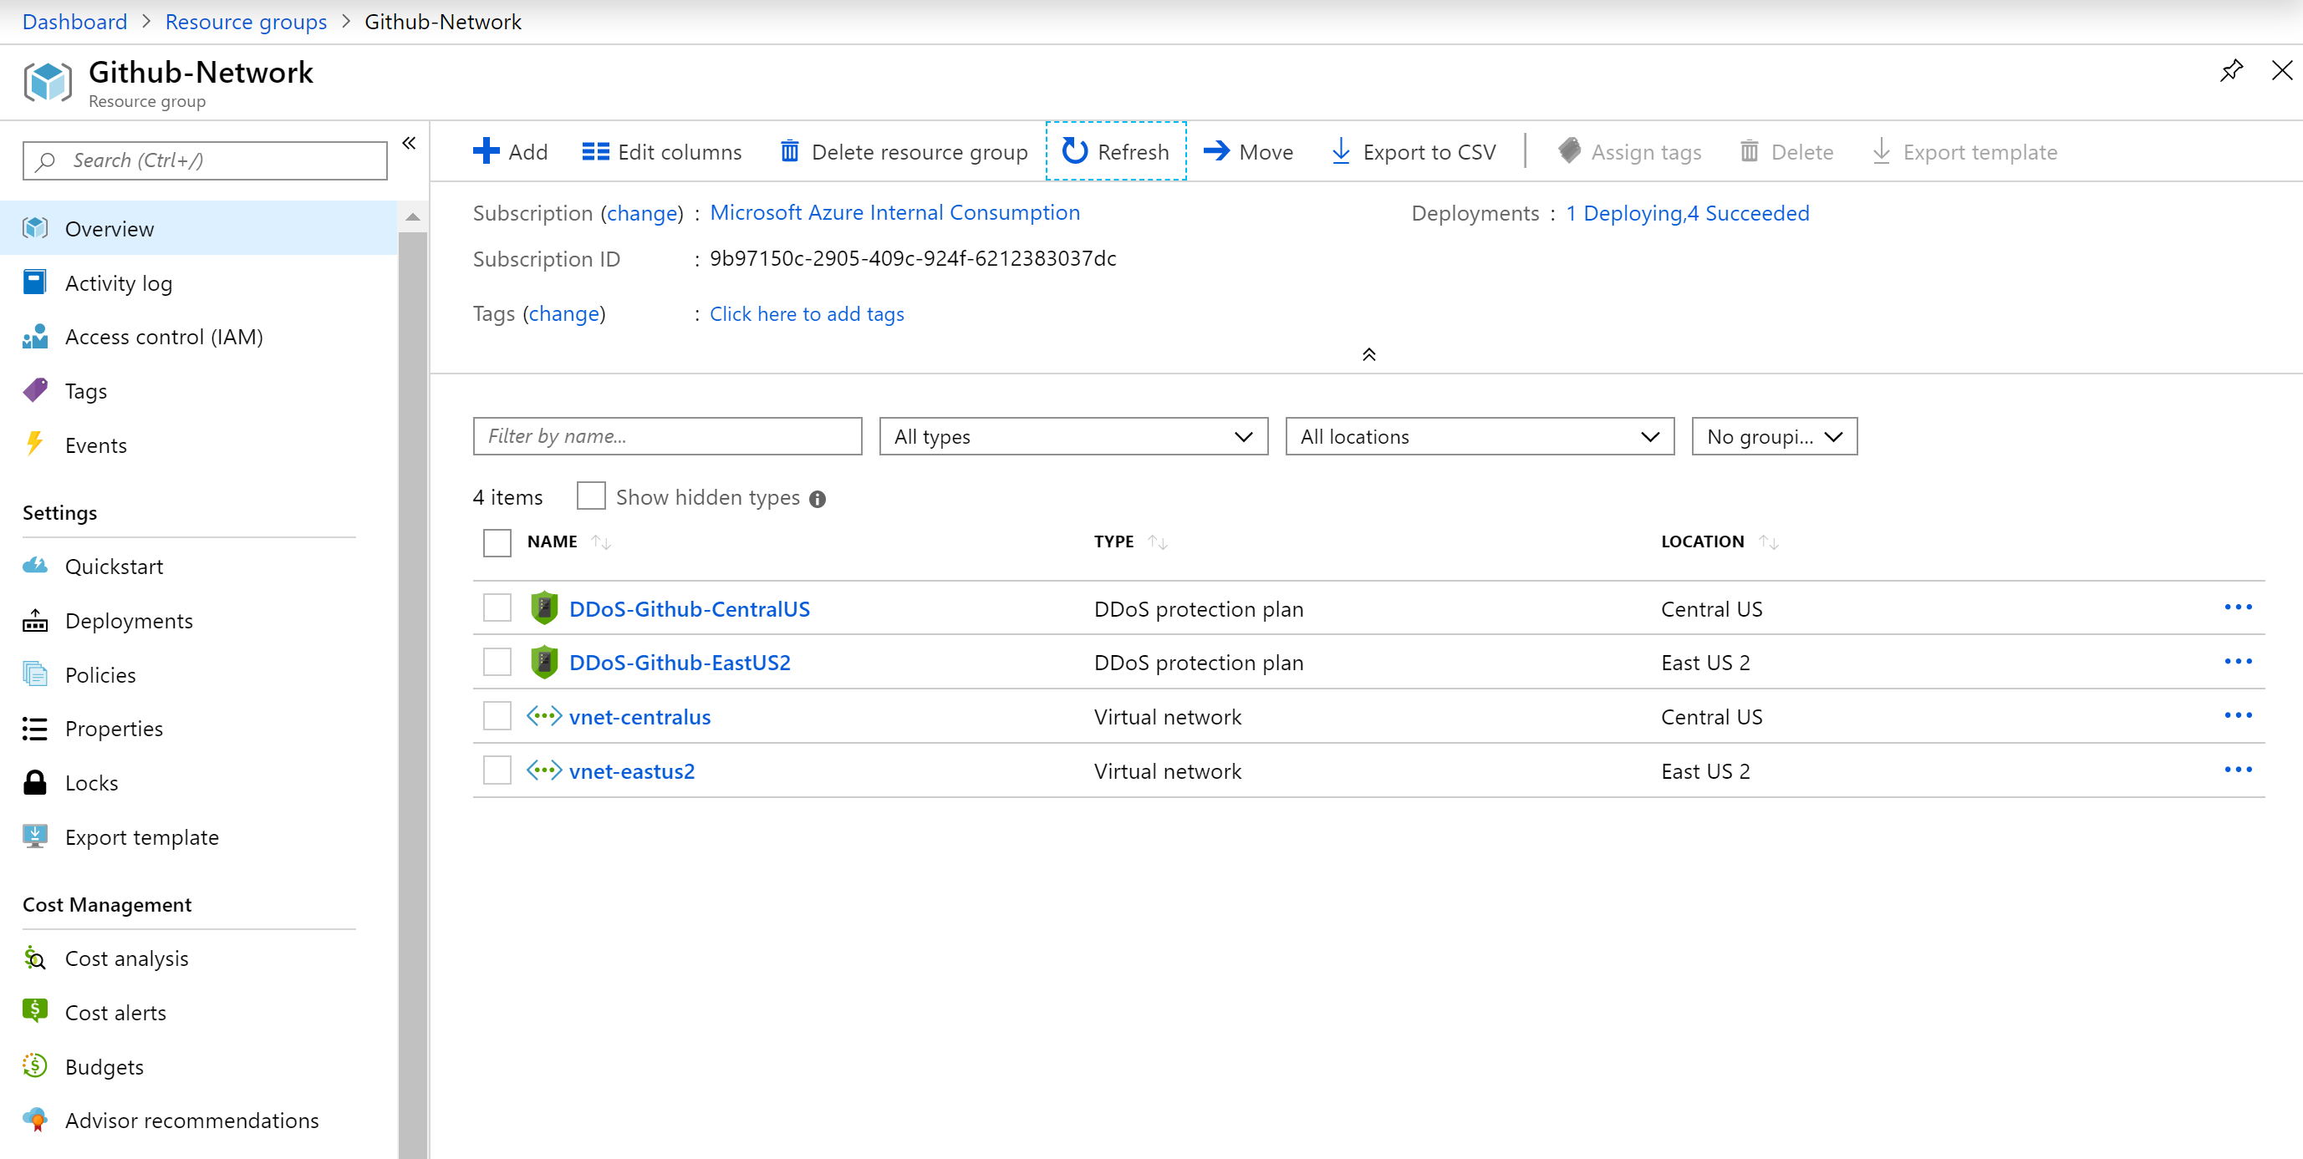The width and height of the screenshot is (2303, 1159).
Task: Go to Dashboard breadcrumb
Action: (75, 22)
